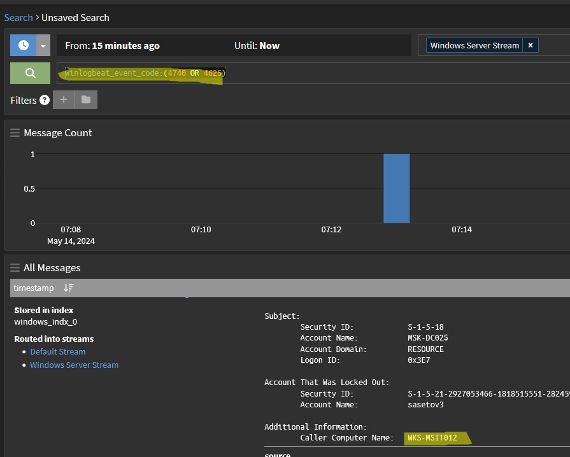The width and height of the screenshot is (570, 457).
Task: Select the RESOURCE account domain value
Action: point(425,349)
